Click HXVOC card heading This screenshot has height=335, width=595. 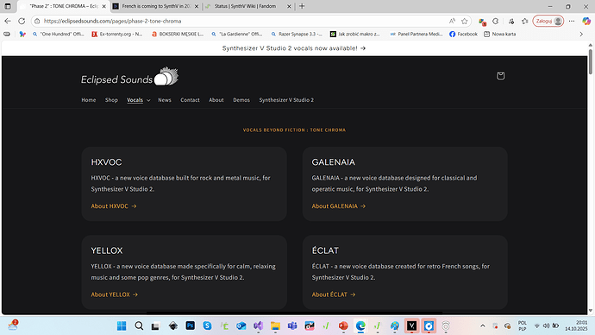[106, 162]
